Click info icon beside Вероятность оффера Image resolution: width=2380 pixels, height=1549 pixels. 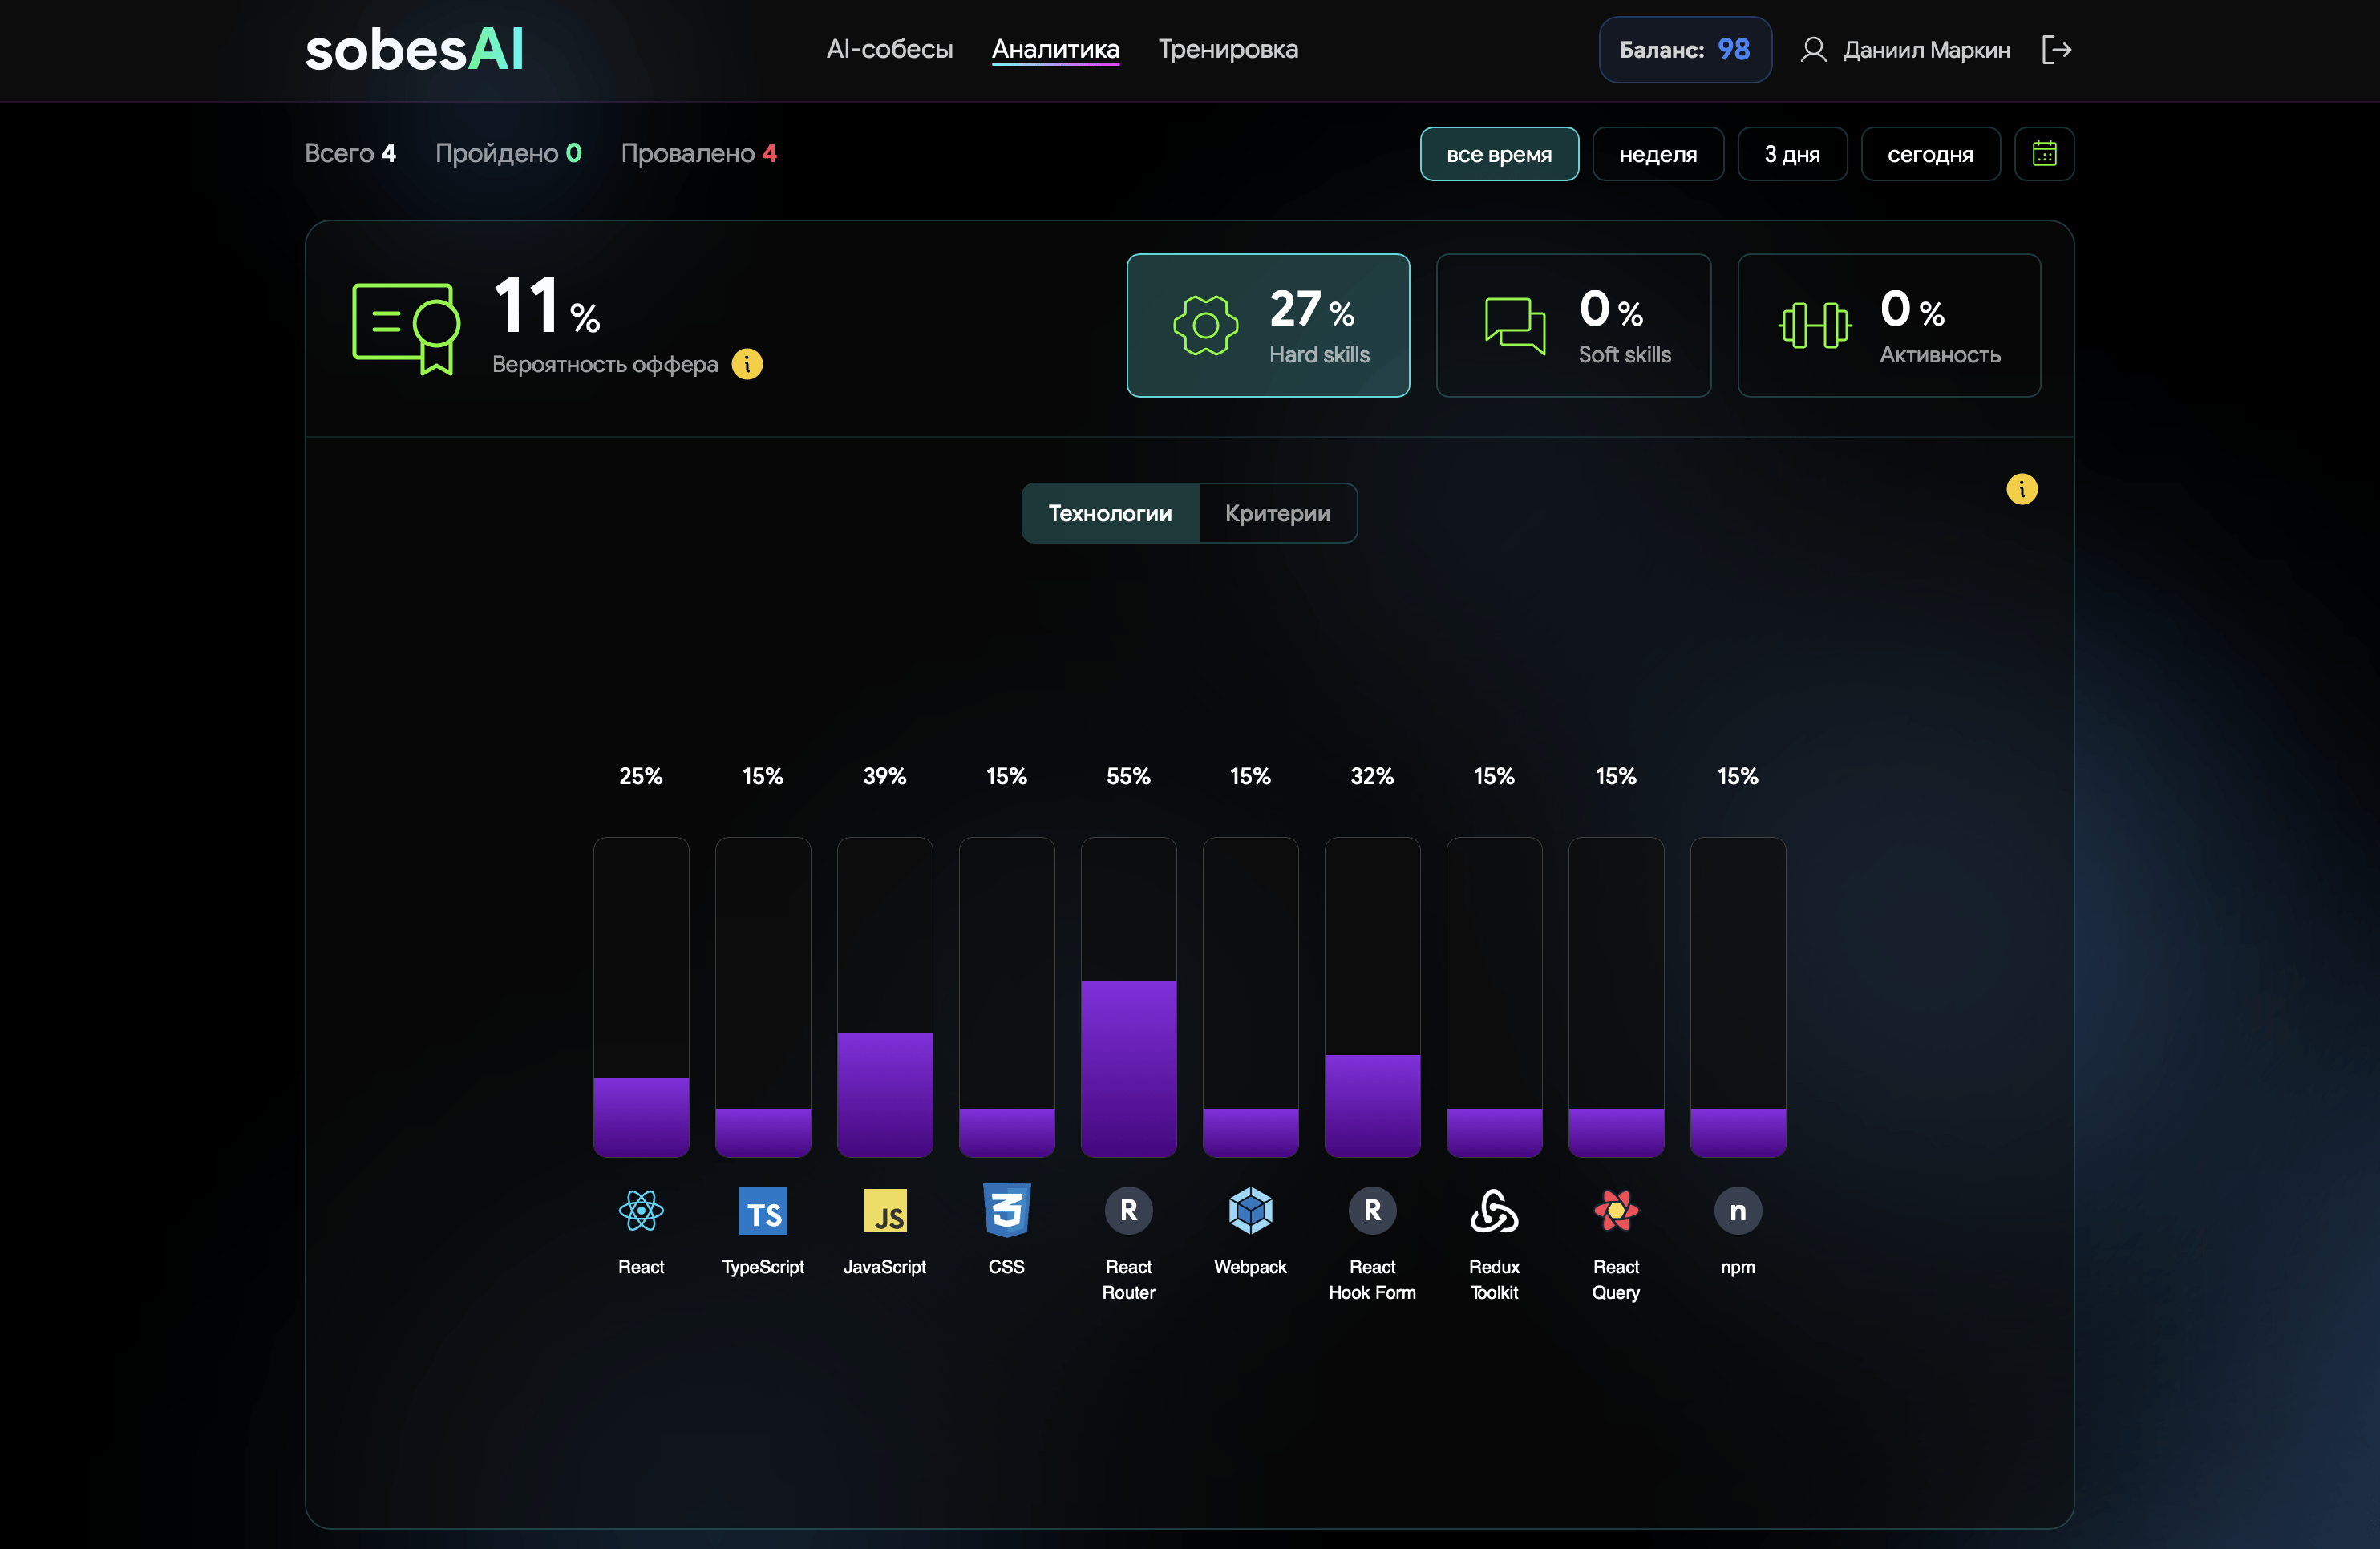coord(747,364)
